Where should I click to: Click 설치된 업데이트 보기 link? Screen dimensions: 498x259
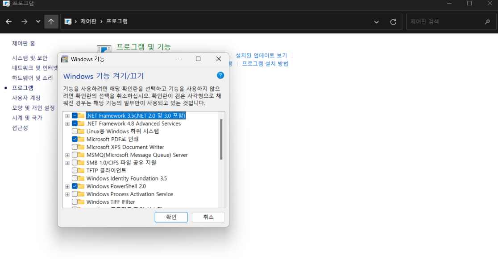(261, 56)
